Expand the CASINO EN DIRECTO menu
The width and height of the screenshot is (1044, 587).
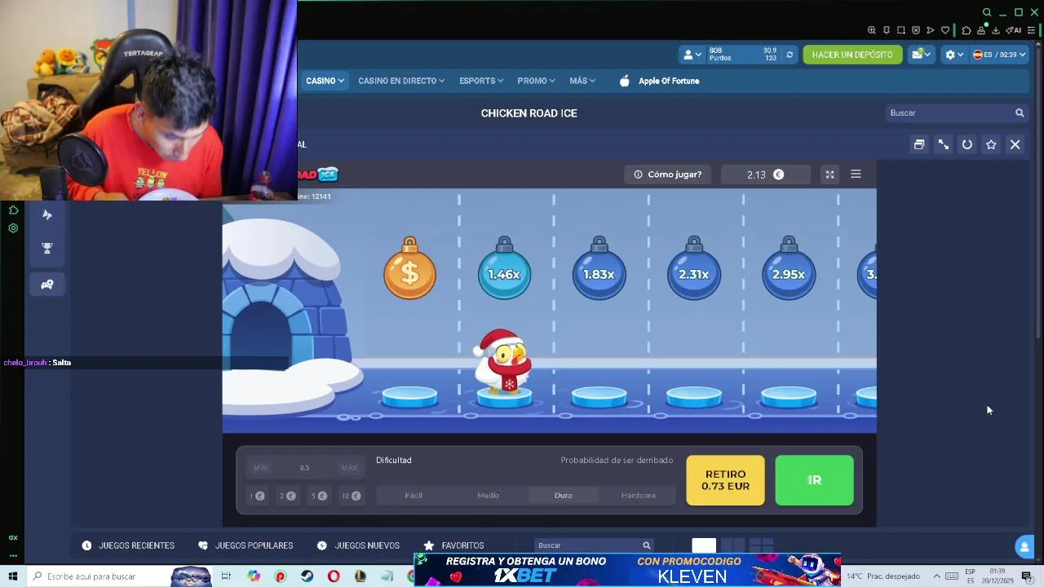point(401,81)
